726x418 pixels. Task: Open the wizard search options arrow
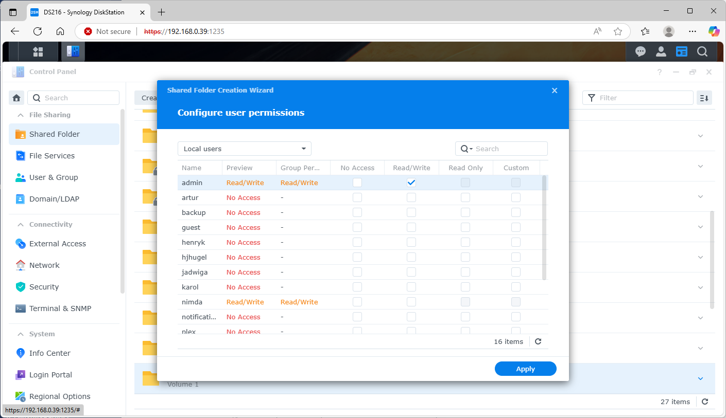pyautogui.click(x=470, y=149)
